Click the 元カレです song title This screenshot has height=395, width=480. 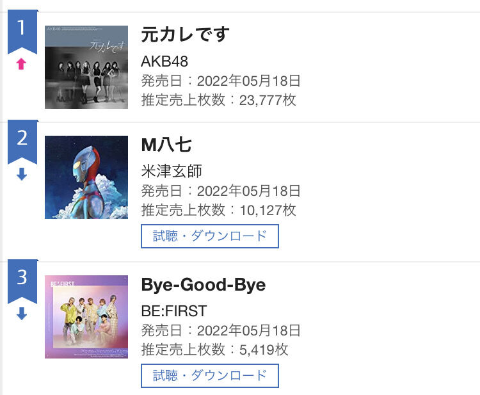click(x=185, y=35)
